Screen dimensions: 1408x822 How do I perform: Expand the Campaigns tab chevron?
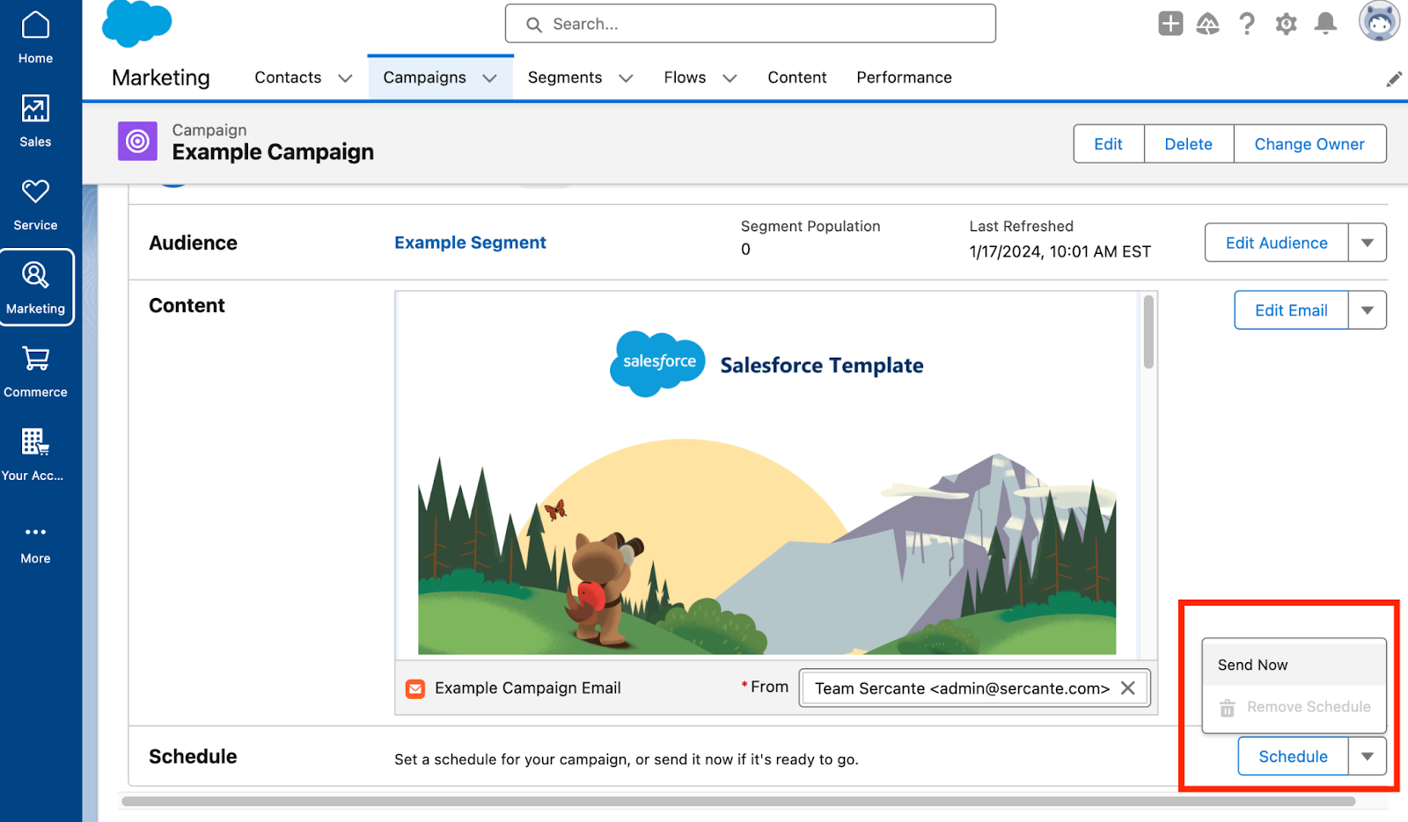tap(490, 78)
